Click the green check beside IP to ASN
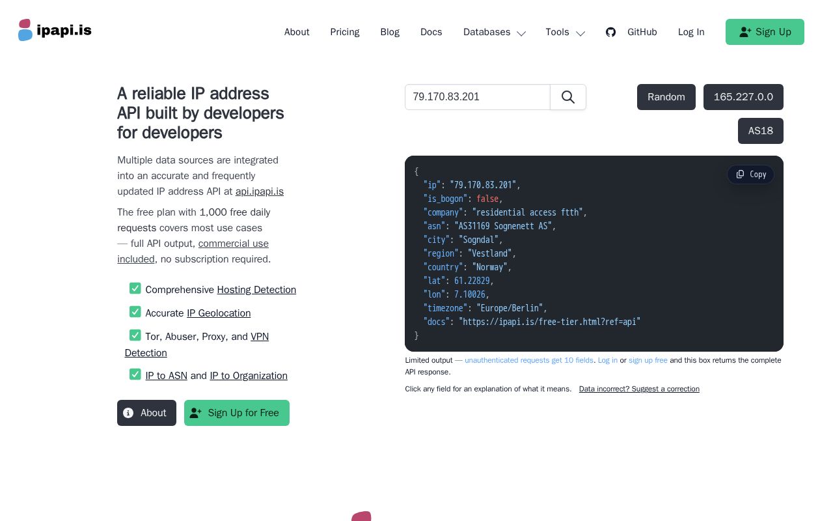This screenshot has height=521, width=833. [135, 374]
